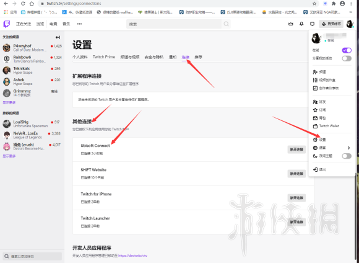Image resolution: width=359 pixels, height=263 pixels.
Task: Click the Friends people icon in user menu
Action: click(x=315, y=102)
